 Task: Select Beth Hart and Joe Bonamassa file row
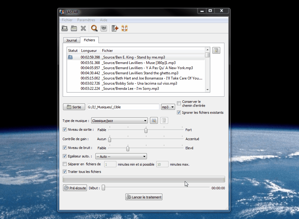[x=136, y=78]
